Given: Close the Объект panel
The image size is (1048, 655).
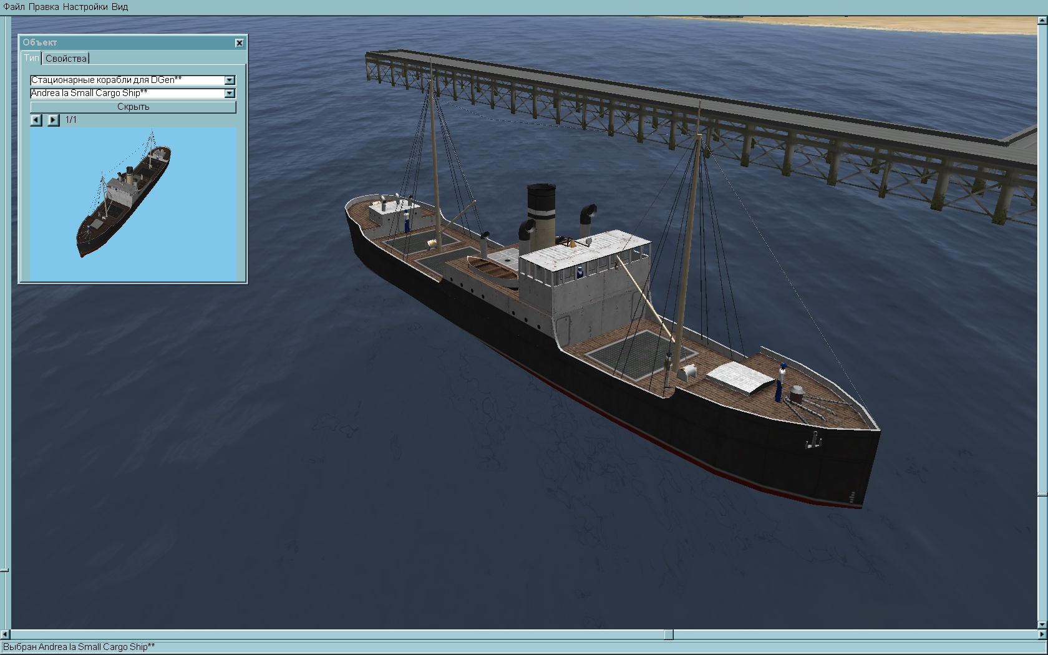Looking at the screenshot, I should pyautogui.click(x=239, y=42).
